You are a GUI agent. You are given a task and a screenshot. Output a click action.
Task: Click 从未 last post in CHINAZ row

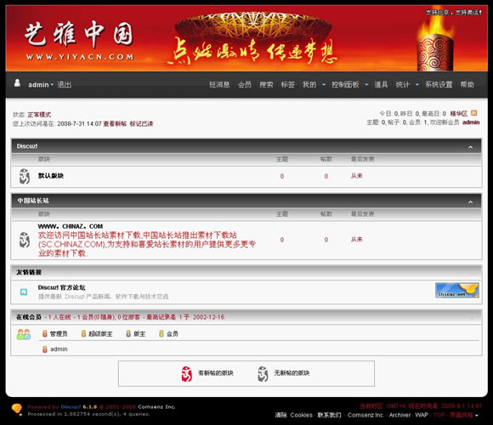pyautogui.click(x=356, y=239)
